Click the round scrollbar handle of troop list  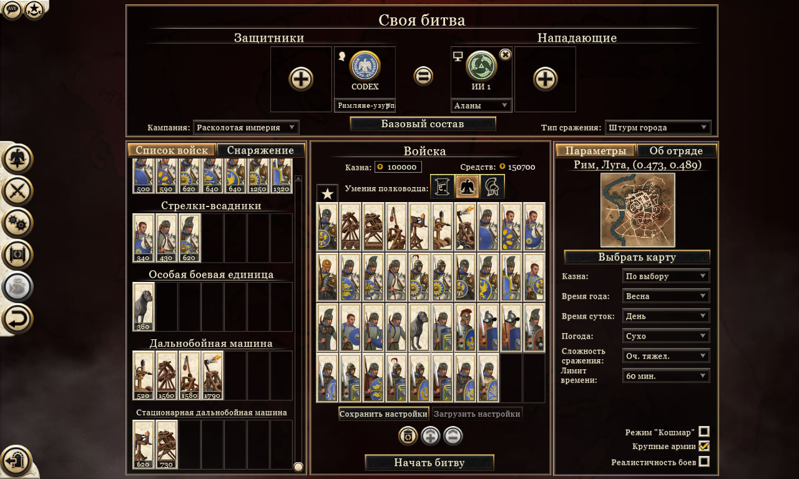pos(298,467)
